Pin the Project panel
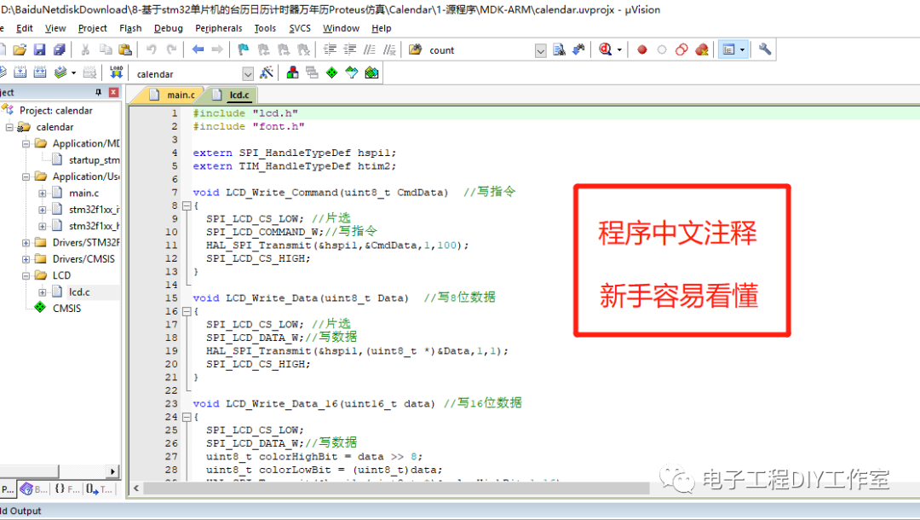This screenshot has height=520, width=920. click(x=98, y=92)
